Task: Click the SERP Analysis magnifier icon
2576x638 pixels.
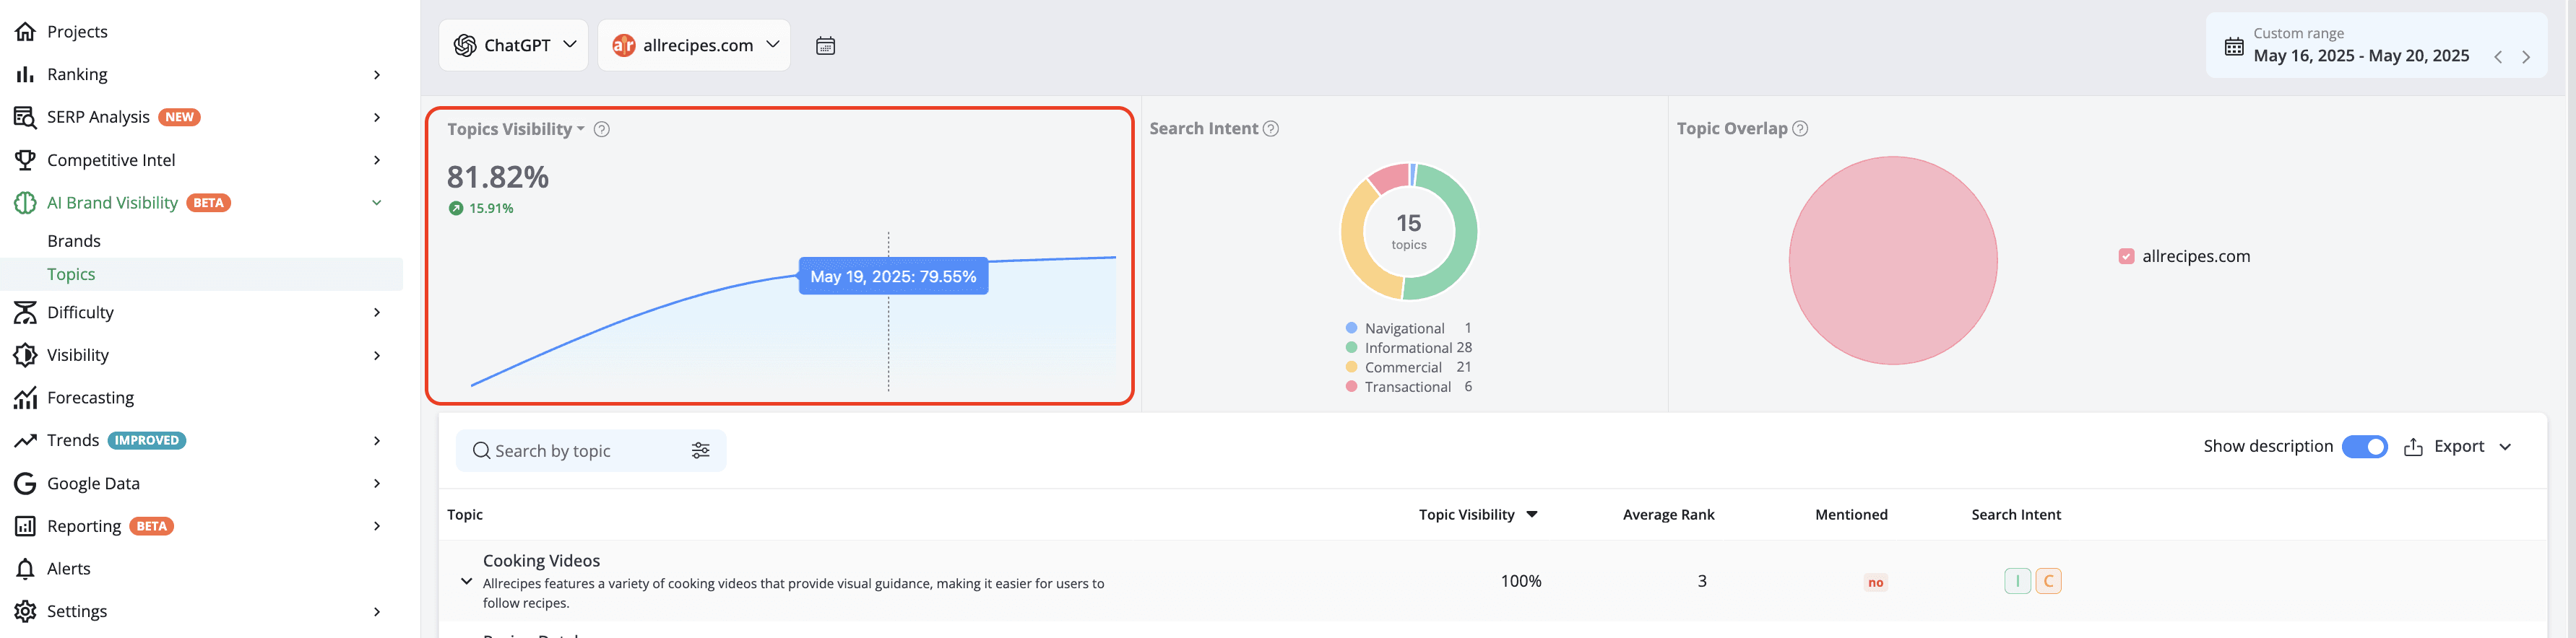Action: [x=25, y=117]
